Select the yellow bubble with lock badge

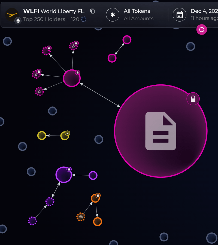point(65,136)
